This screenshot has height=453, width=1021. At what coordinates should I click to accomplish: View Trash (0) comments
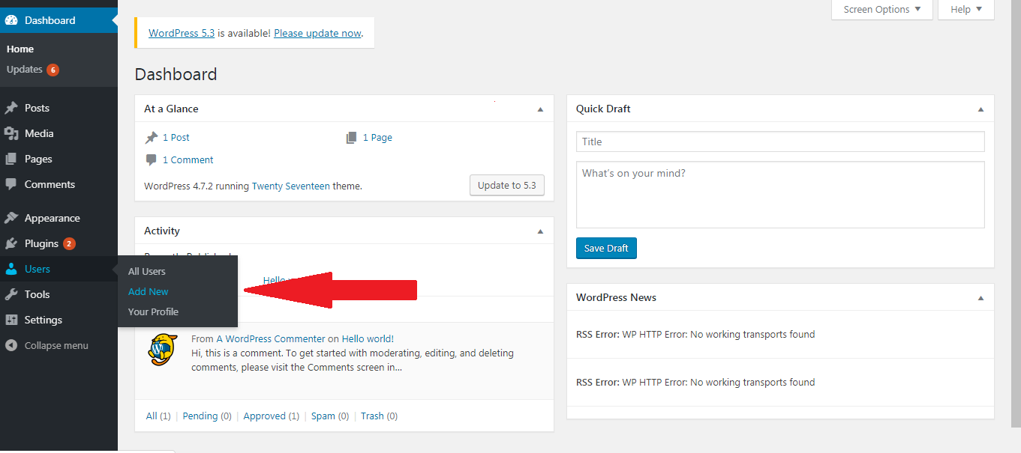pyautogui.click(x=379, y=416)
